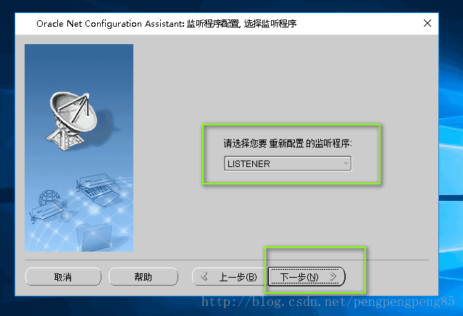Screen dimensions: 463x316
Task: Select the LISTENER combo box text
Action: [249, 164]
